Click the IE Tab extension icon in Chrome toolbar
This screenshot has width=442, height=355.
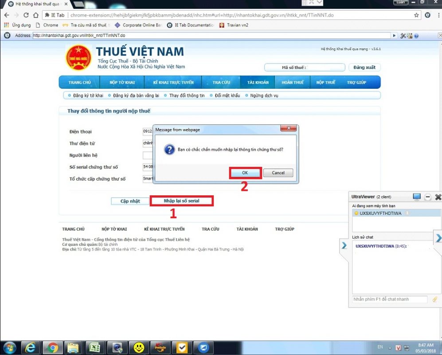428,15
